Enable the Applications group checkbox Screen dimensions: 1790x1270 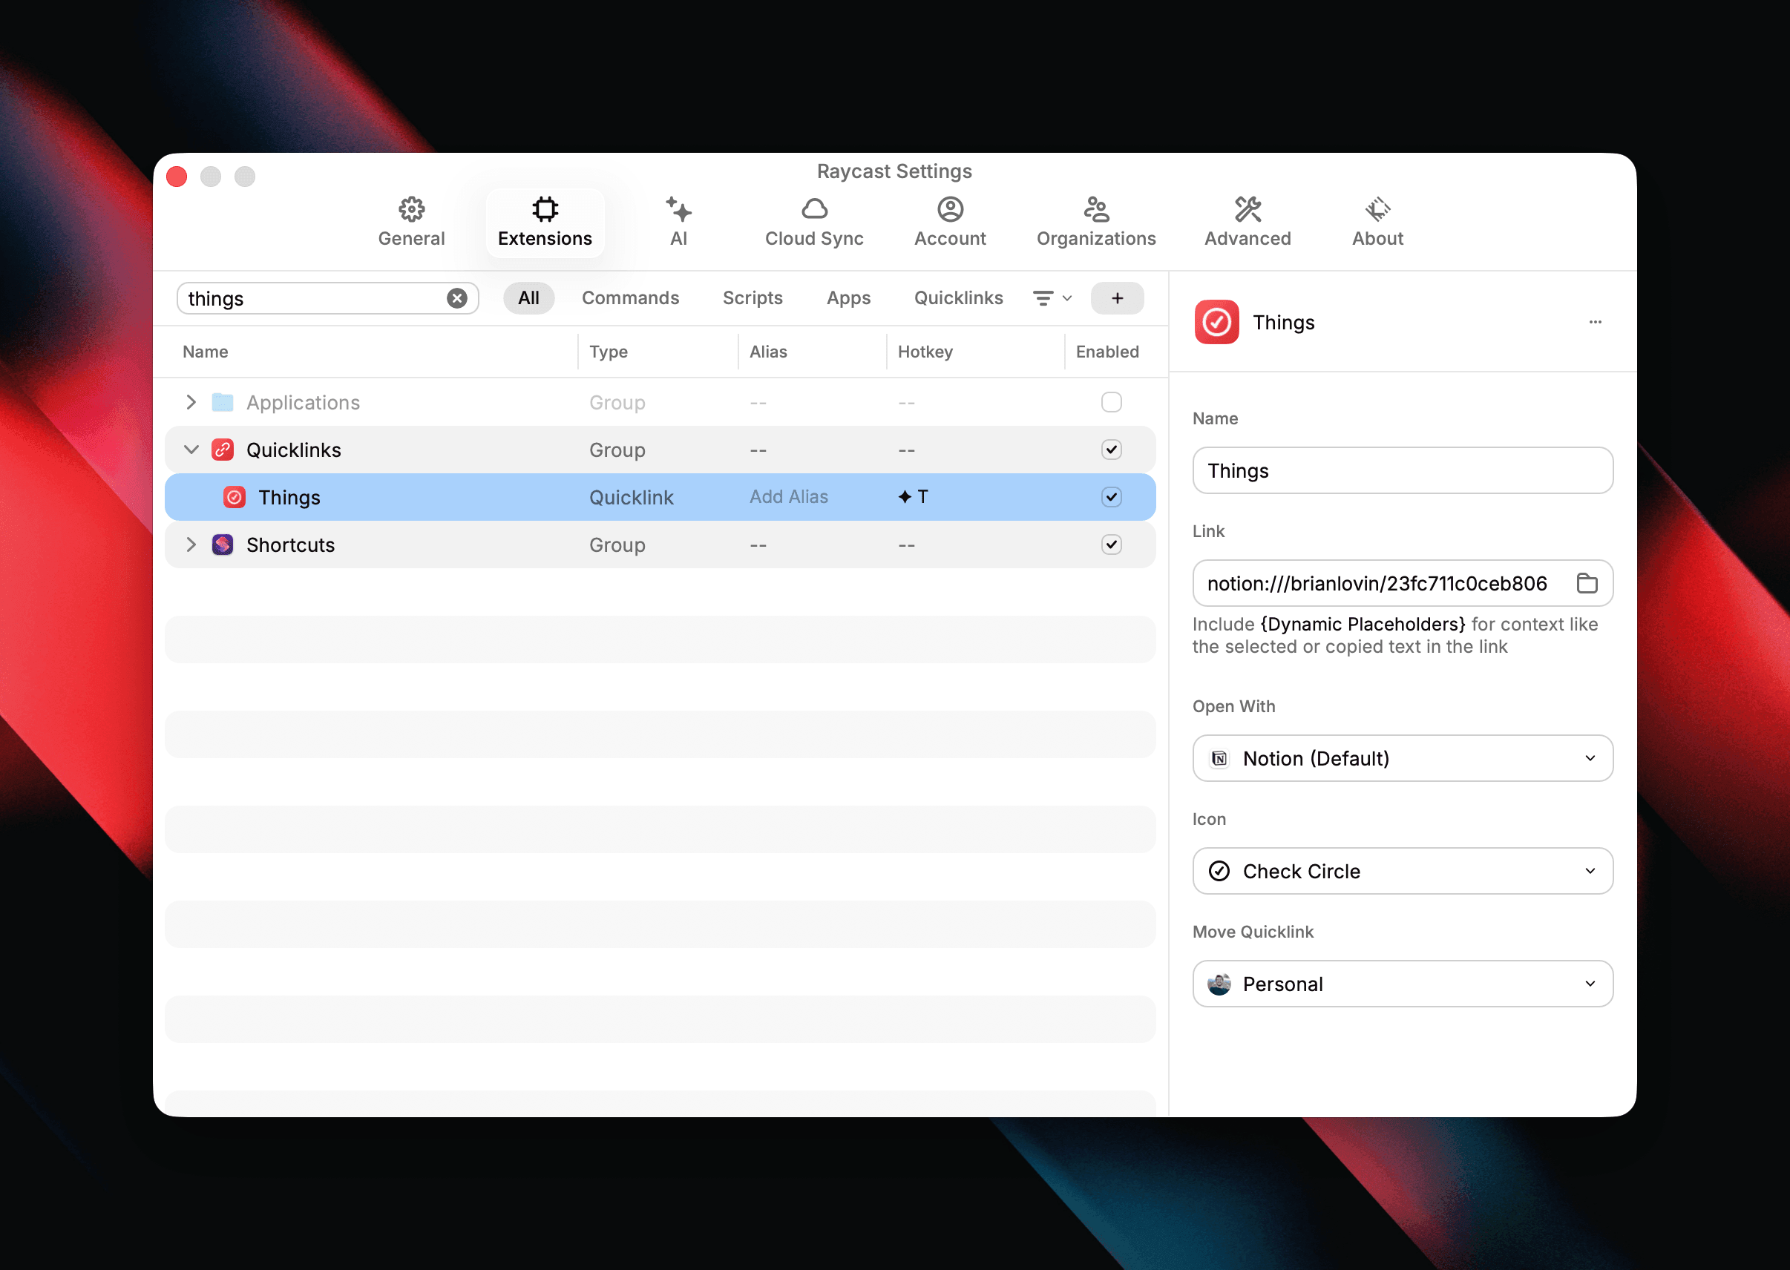[1111, 402]
